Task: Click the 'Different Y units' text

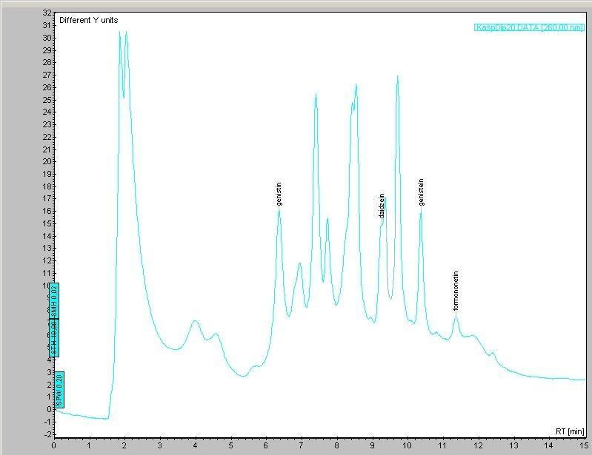Action: [x=89, y=21]
